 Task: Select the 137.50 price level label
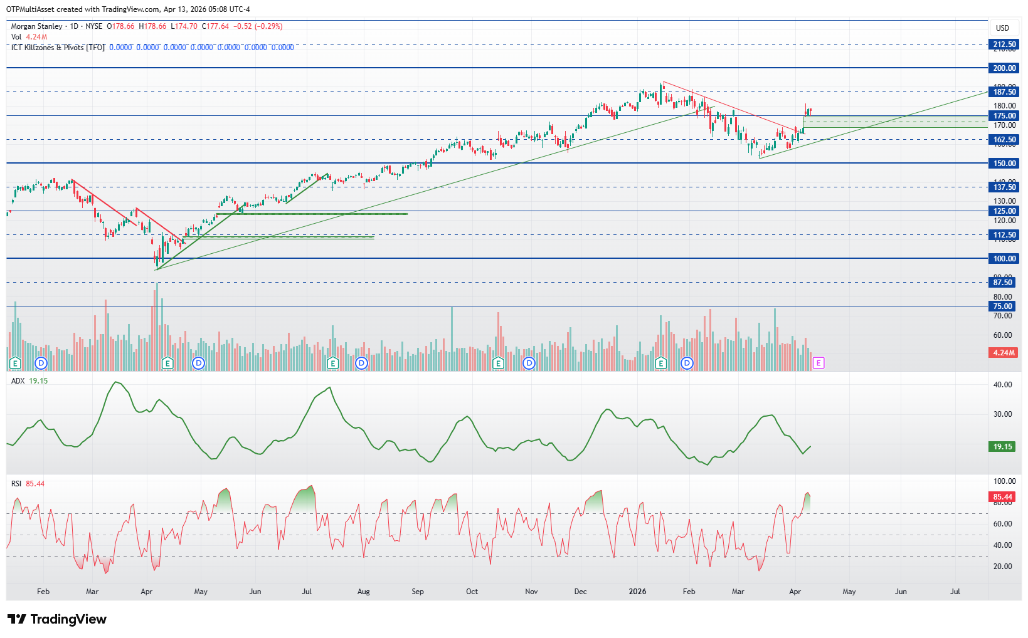coord(1004,187)
